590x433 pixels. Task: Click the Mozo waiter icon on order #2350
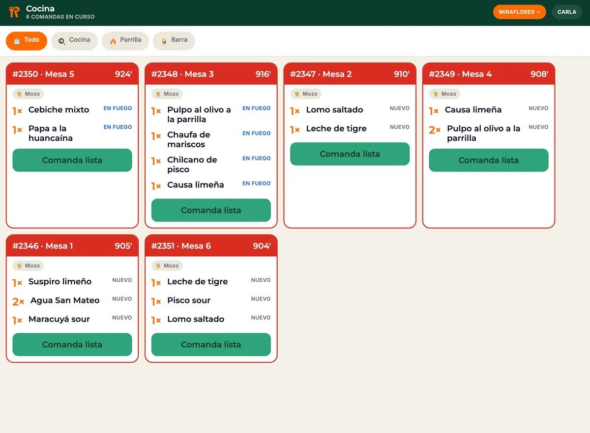20,94
